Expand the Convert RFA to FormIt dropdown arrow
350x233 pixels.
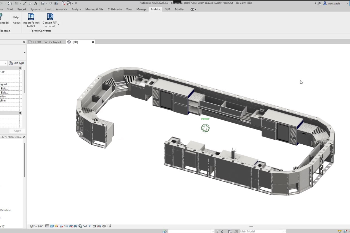point(58,25)
